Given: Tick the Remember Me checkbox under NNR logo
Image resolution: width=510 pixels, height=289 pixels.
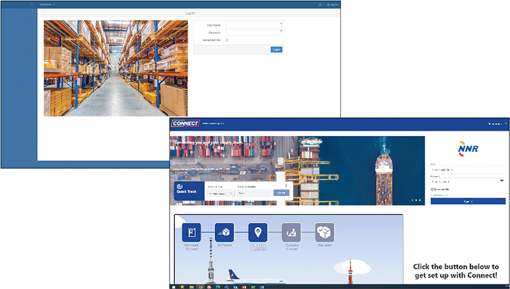Looking at the screenshot, I should pos(432,189).
